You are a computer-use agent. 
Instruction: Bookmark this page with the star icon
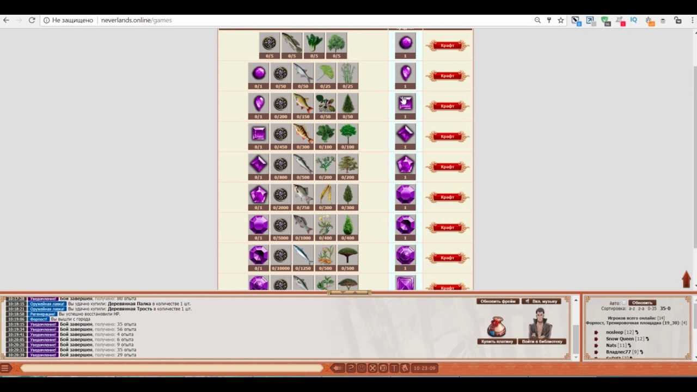point(560,20)
